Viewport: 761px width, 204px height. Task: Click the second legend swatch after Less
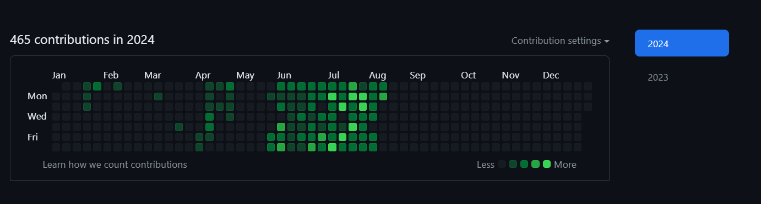(513, 164)
